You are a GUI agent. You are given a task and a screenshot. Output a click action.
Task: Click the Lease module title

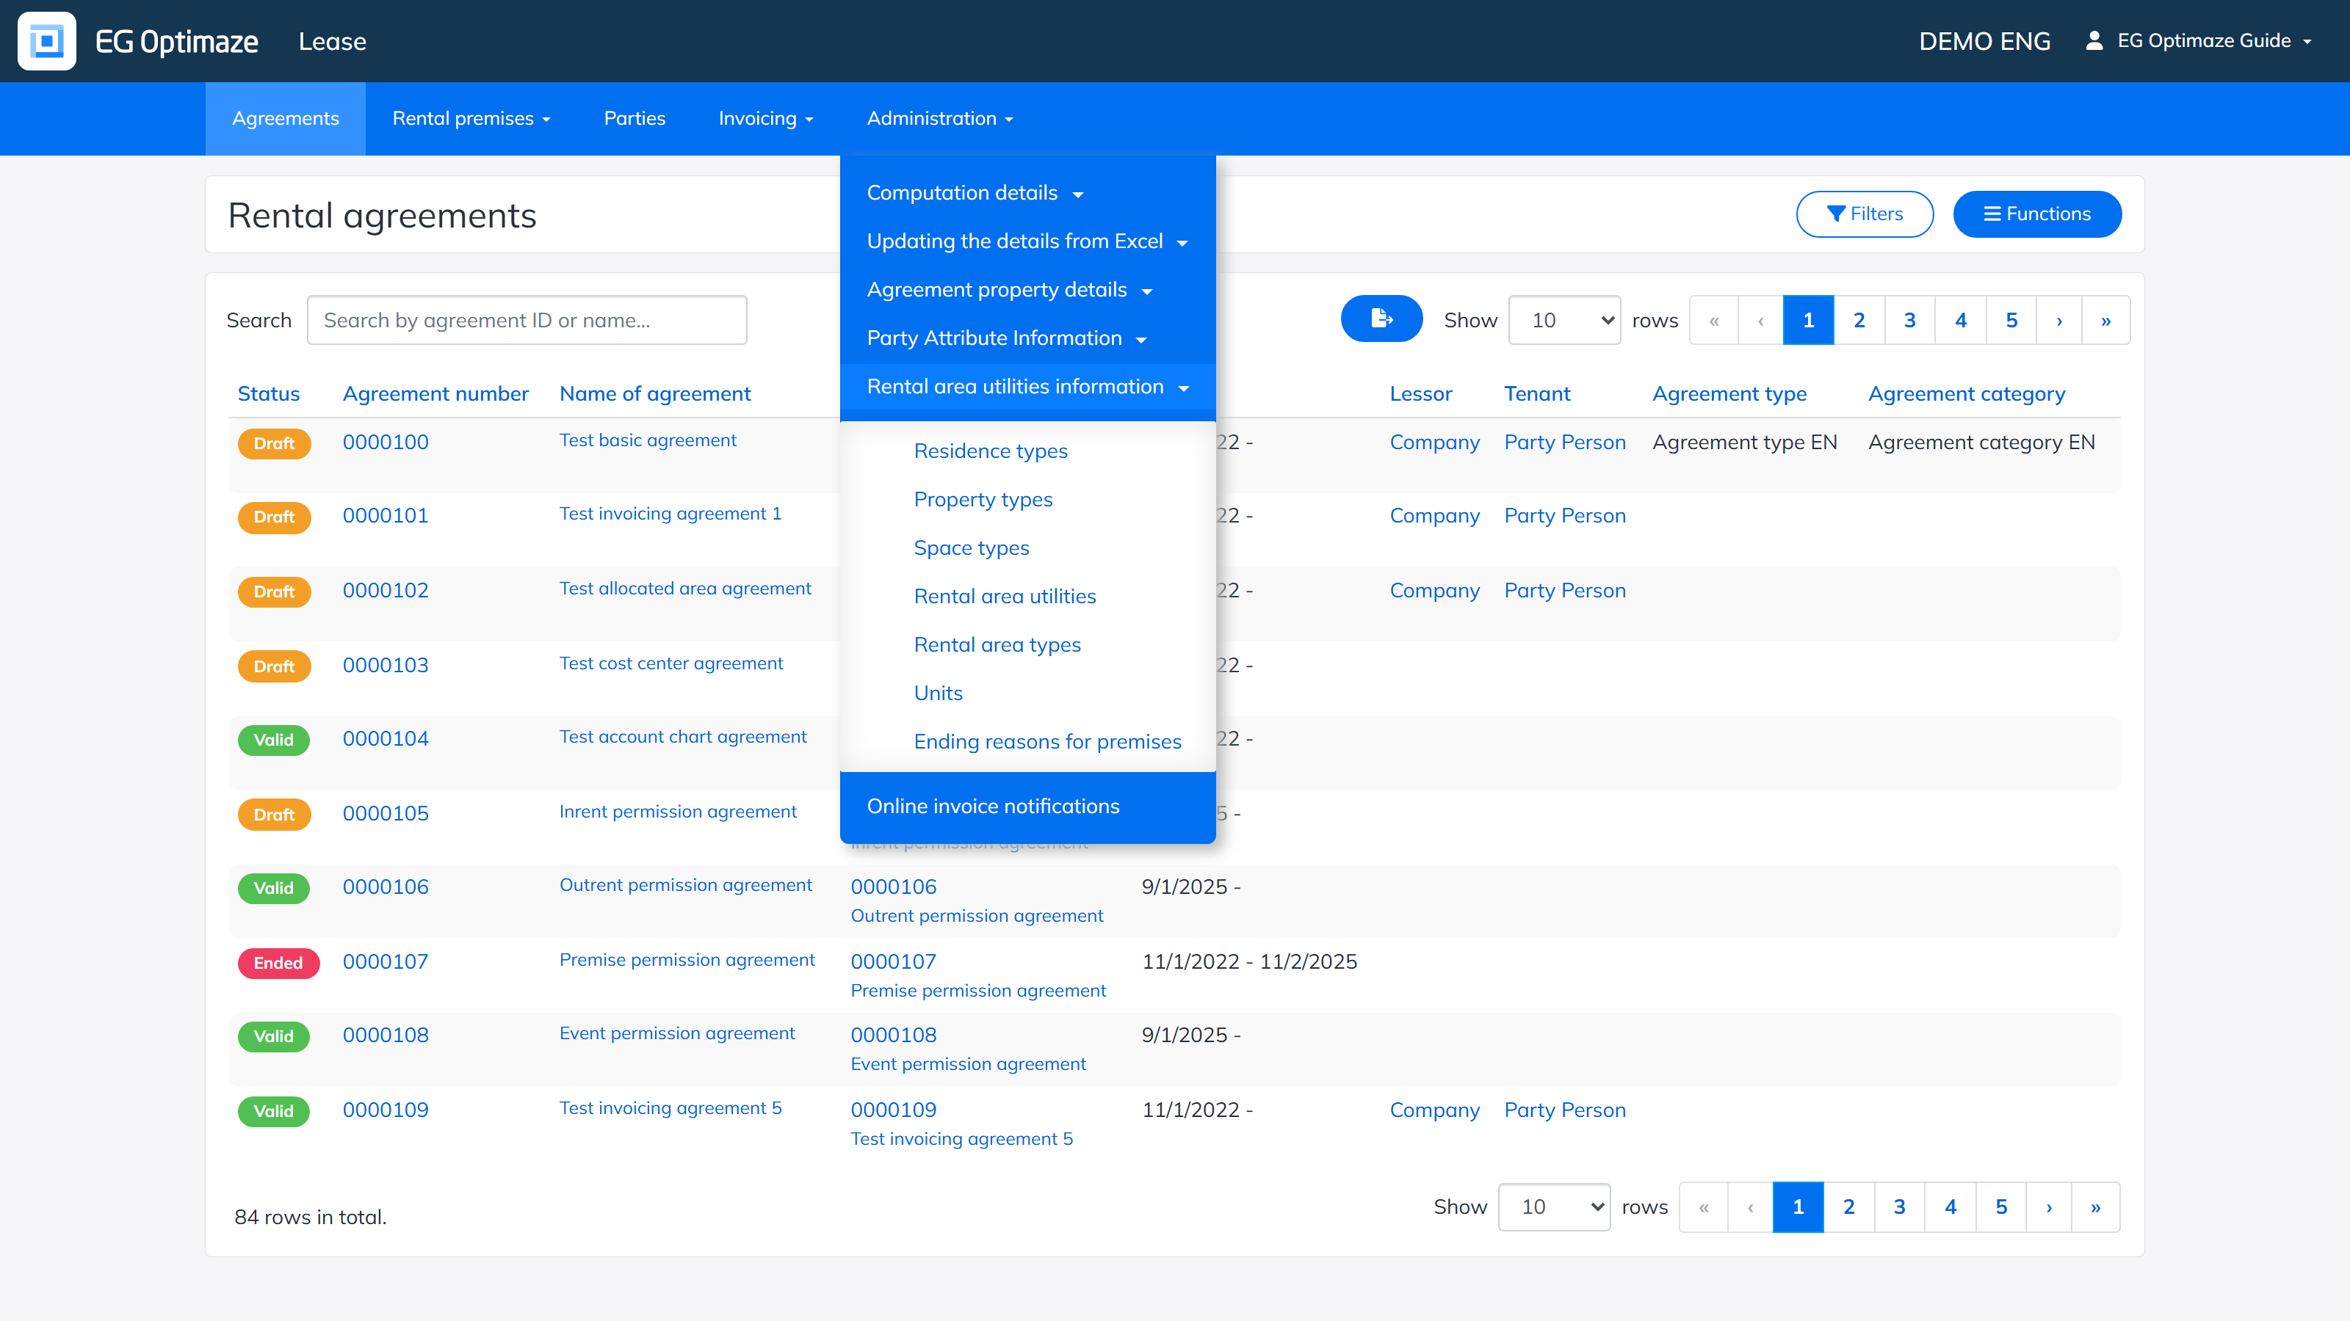[332, 41]
